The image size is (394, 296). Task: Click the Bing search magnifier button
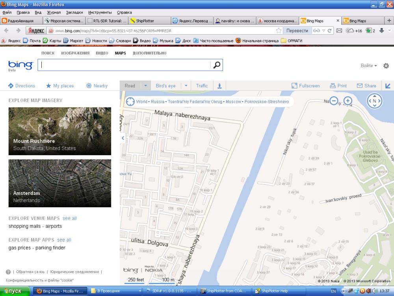pyautogui.click(x=217, y=65)
